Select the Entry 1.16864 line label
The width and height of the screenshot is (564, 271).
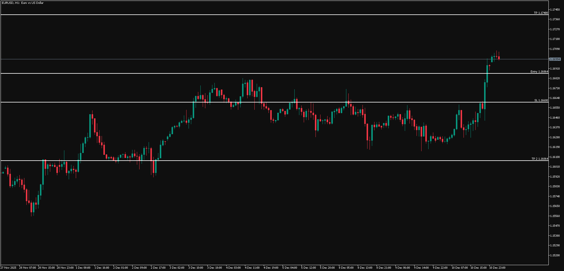click(x=539, y=72)
